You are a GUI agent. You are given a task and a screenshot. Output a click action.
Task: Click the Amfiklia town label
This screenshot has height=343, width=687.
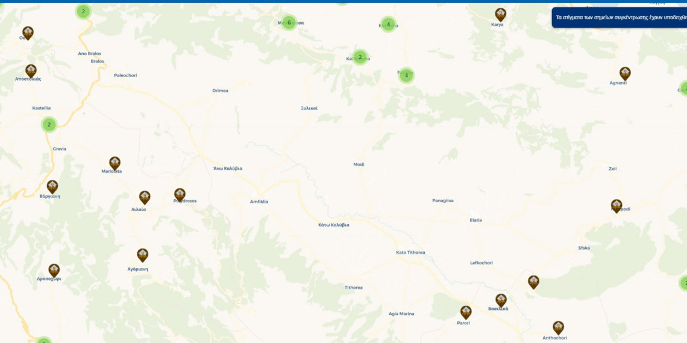point(259,202)
